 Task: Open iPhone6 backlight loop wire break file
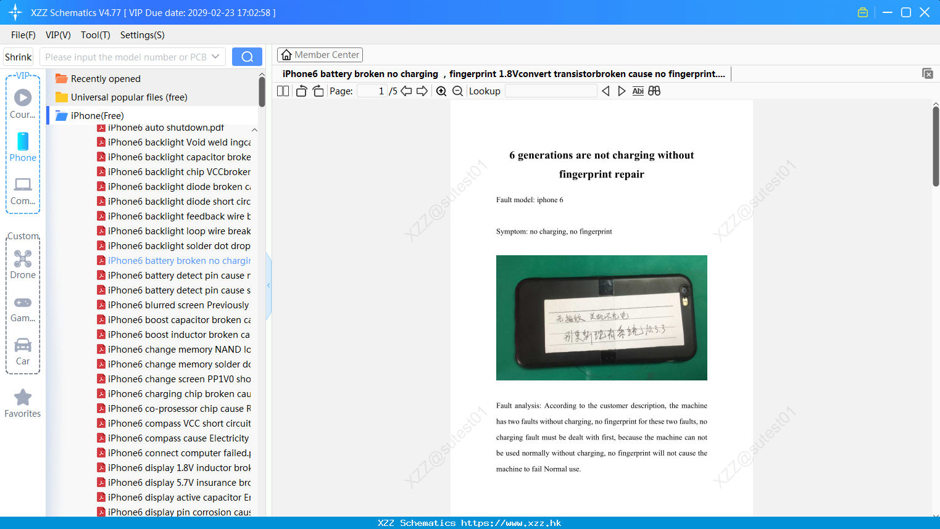click(x=174, y=231)
